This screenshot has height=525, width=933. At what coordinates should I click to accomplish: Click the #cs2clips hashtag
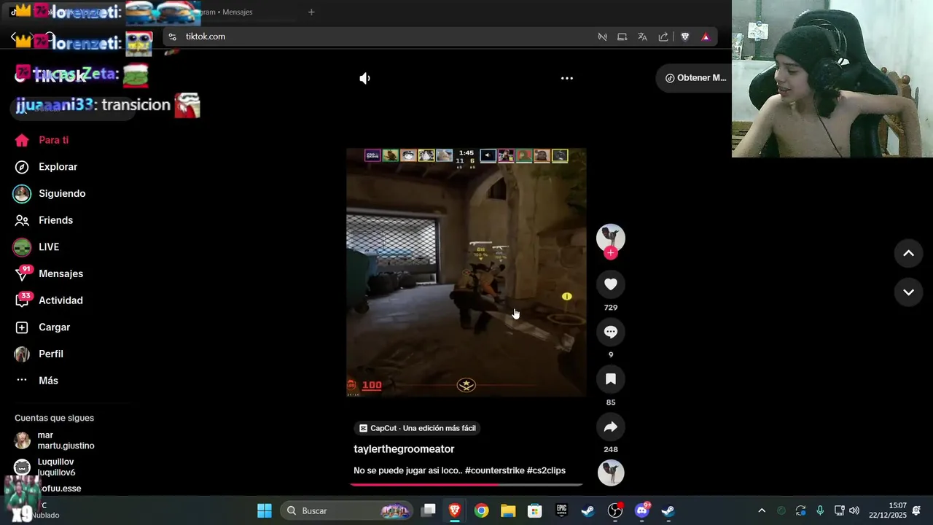click(546, 470)
